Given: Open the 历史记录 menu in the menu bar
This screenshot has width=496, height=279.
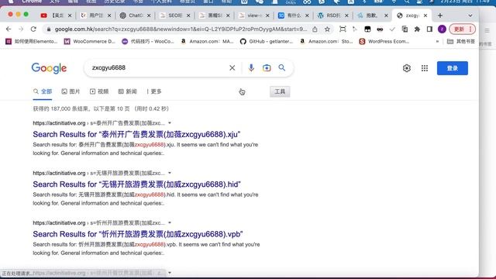Looking at the screenshot, I should point(115,2).
